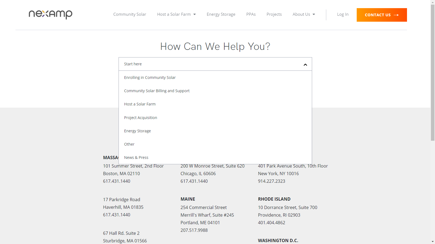Click the 17 Parkridge Road address
435x244 pixels.
pos(122,200)
